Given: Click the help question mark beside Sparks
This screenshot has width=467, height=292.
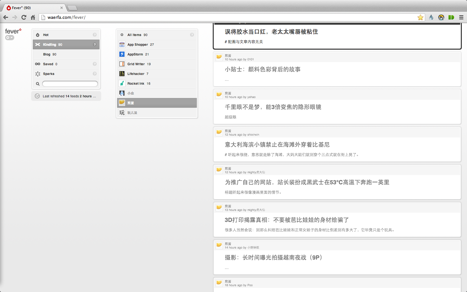Looking at the screenshot, I should coord(95,74).
